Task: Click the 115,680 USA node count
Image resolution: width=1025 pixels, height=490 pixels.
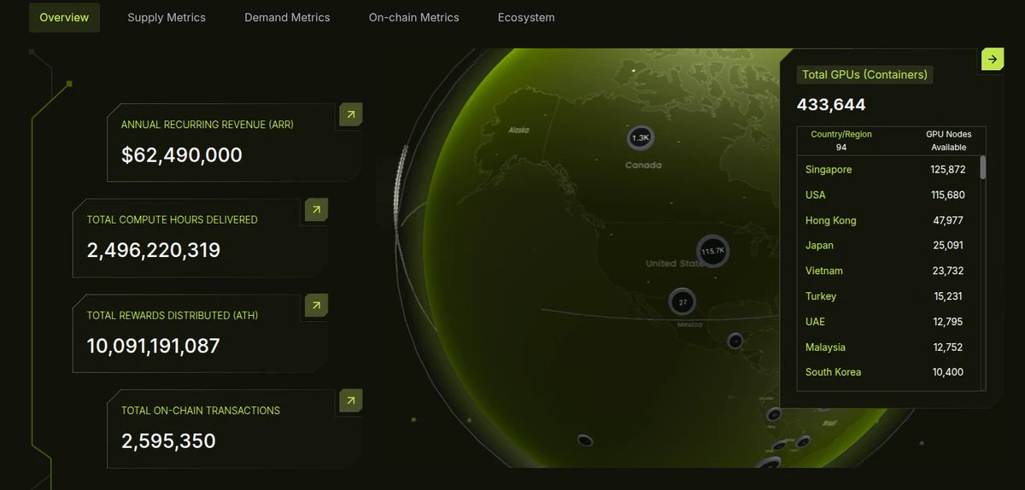Action: [x=948, y=195]
